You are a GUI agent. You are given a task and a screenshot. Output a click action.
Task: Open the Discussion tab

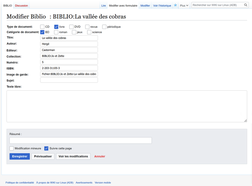tap(21, 6)
